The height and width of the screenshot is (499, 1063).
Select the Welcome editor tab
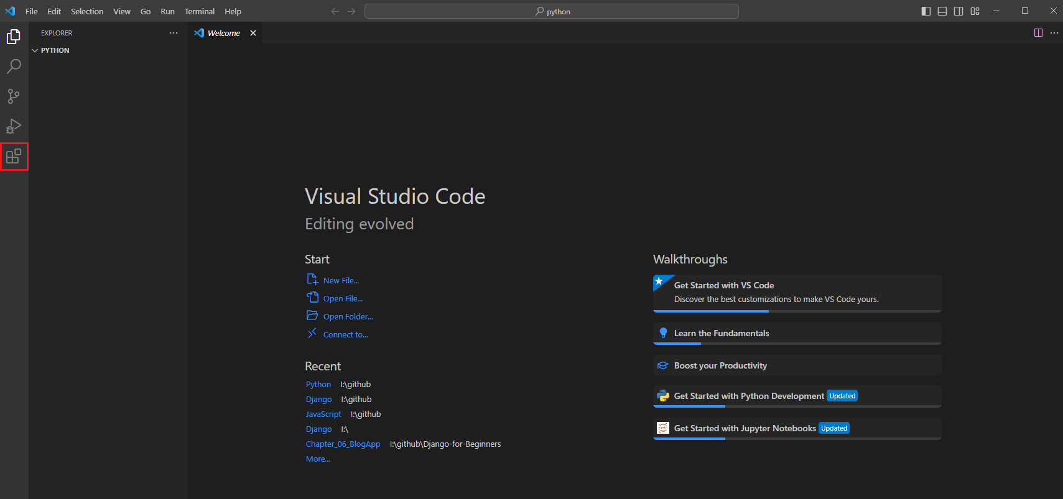(x=224, y=33)
